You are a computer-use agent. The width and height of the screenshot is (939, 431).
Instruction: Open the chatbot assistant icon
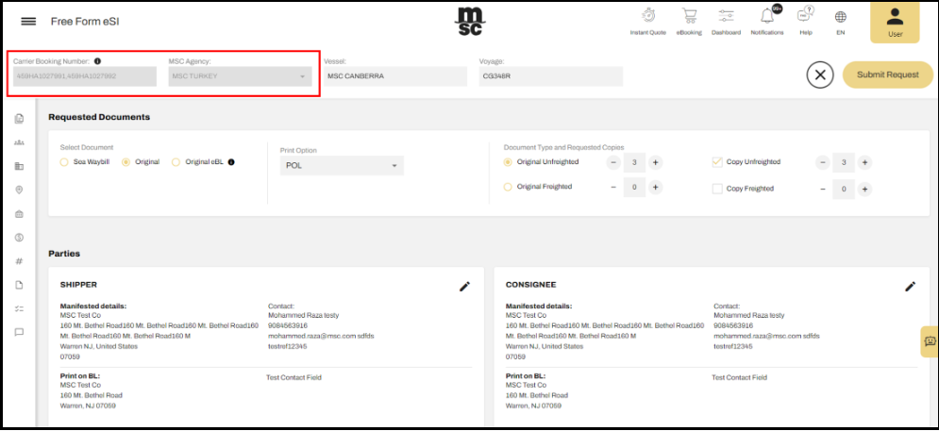point(930,341)
